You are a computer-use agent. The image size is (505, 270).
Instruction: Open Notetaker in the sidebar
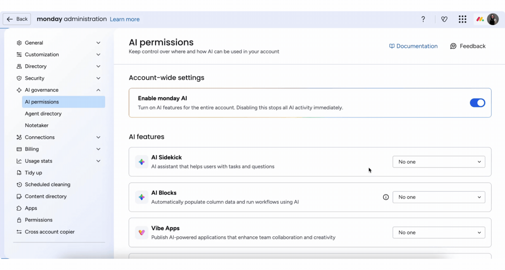pyautogui.click(x=37, y=125)
